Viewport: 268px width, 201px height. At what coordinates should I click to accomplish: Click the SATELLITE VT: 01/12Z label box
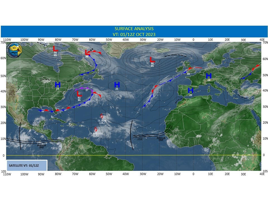(x=27, y=165)
